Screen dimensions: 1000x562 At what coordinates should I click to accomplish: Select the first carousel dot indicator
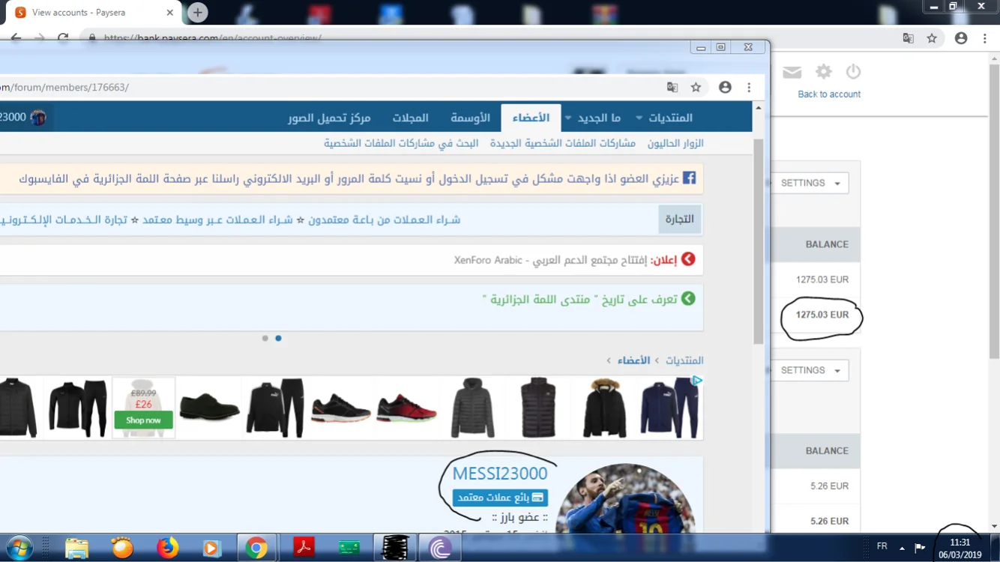tap(265, 339)
